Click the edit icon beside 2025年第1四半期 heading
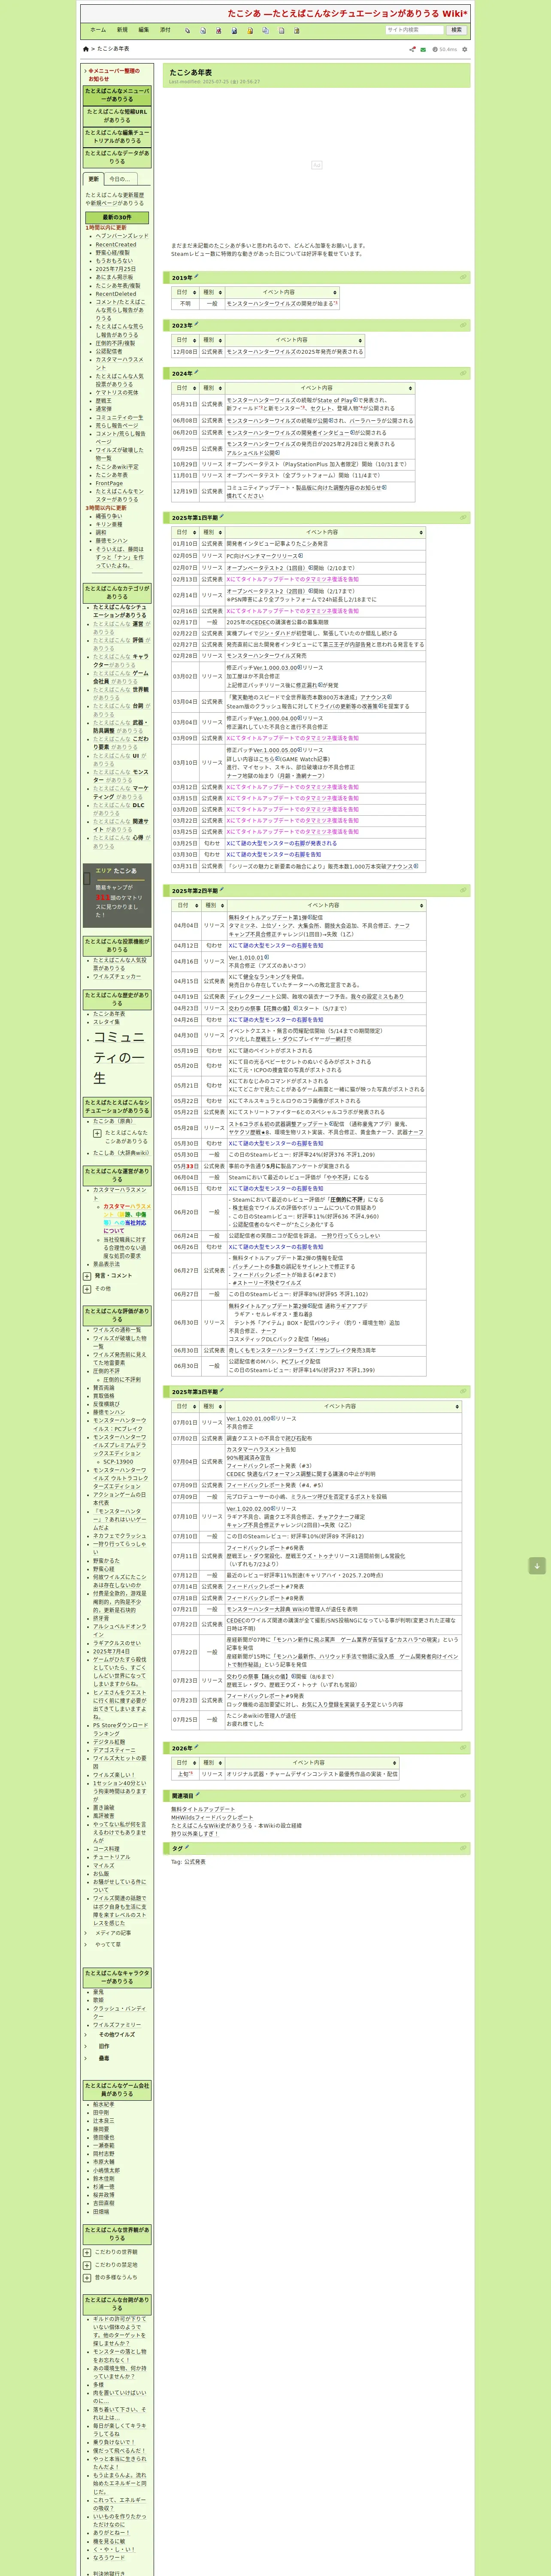This screenshot has width=551, height=2576. click(222, 517)
